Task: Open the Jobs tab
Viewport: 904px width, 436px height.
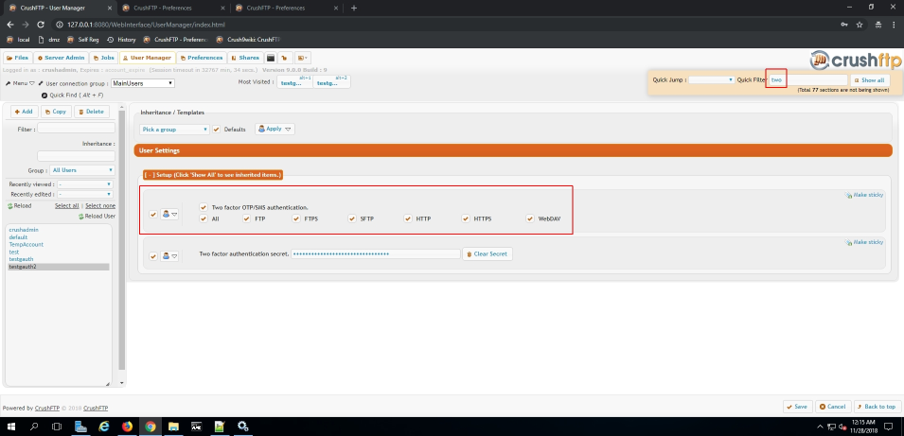Action: tap(104, 59)
